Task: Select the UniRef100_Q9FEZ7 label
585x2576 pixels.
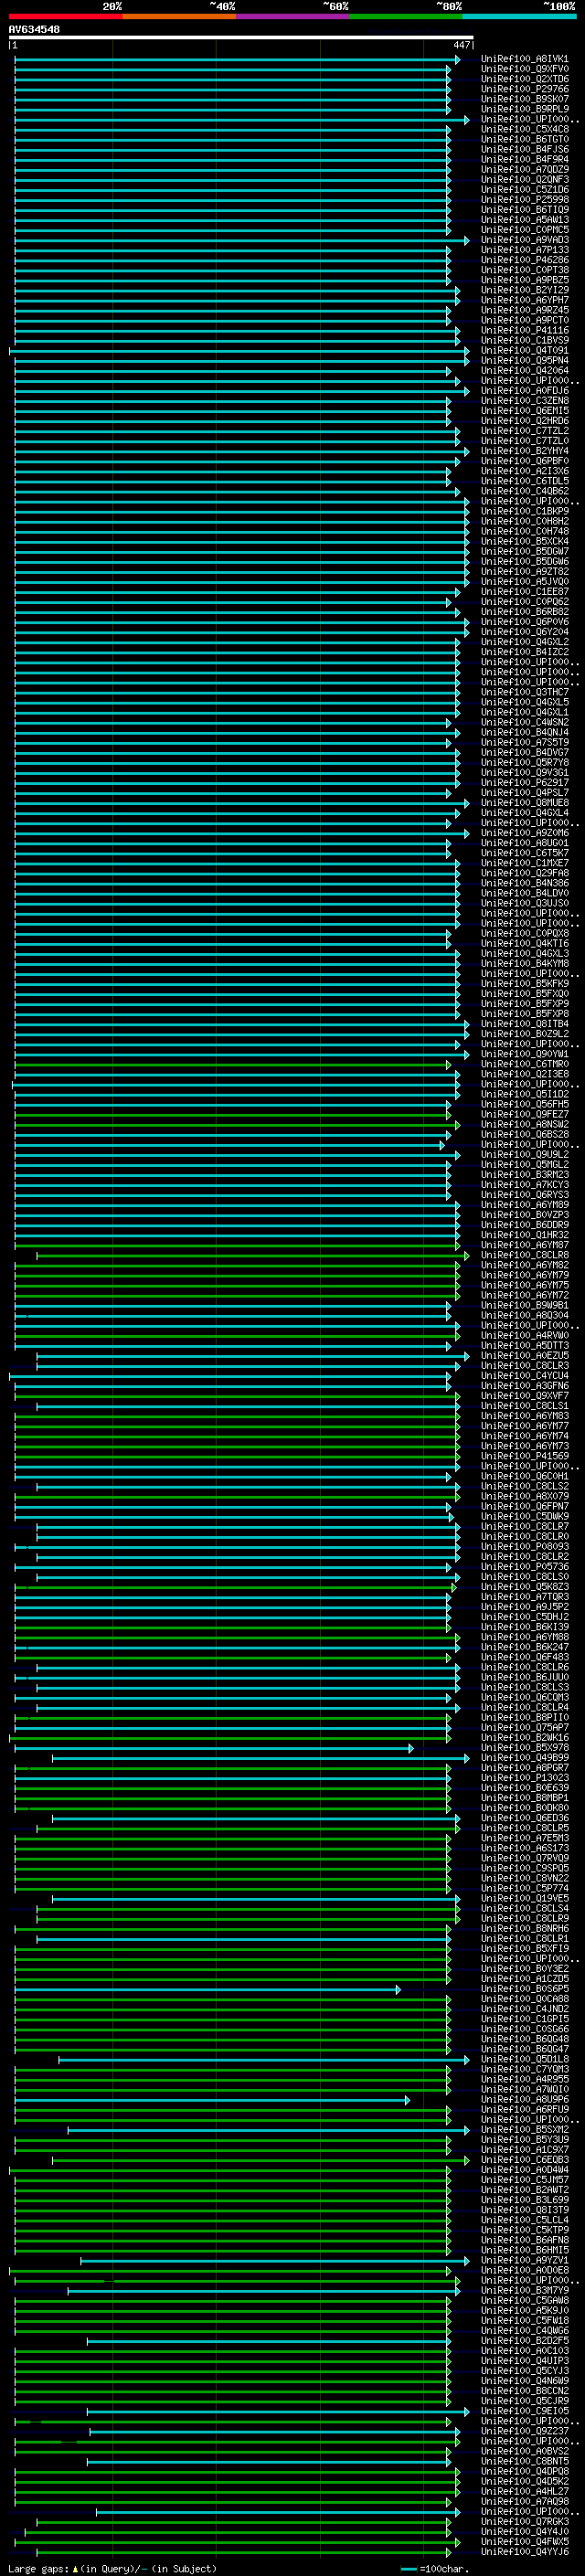Action: 524,1114
